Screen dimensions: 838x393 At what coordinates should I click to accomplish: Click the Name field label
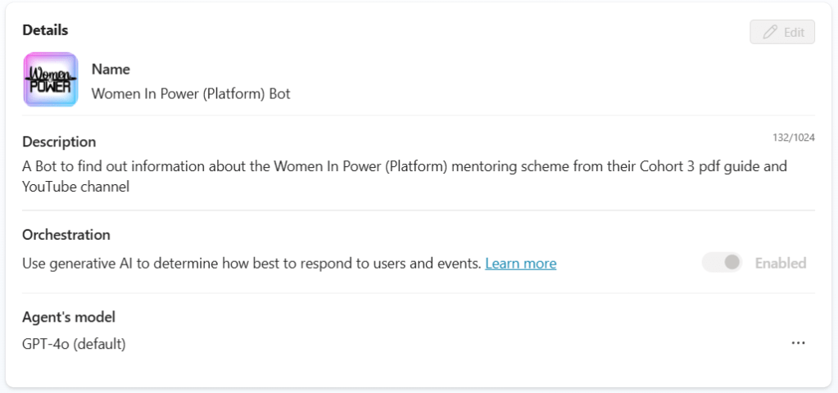[x=111, y=70]
